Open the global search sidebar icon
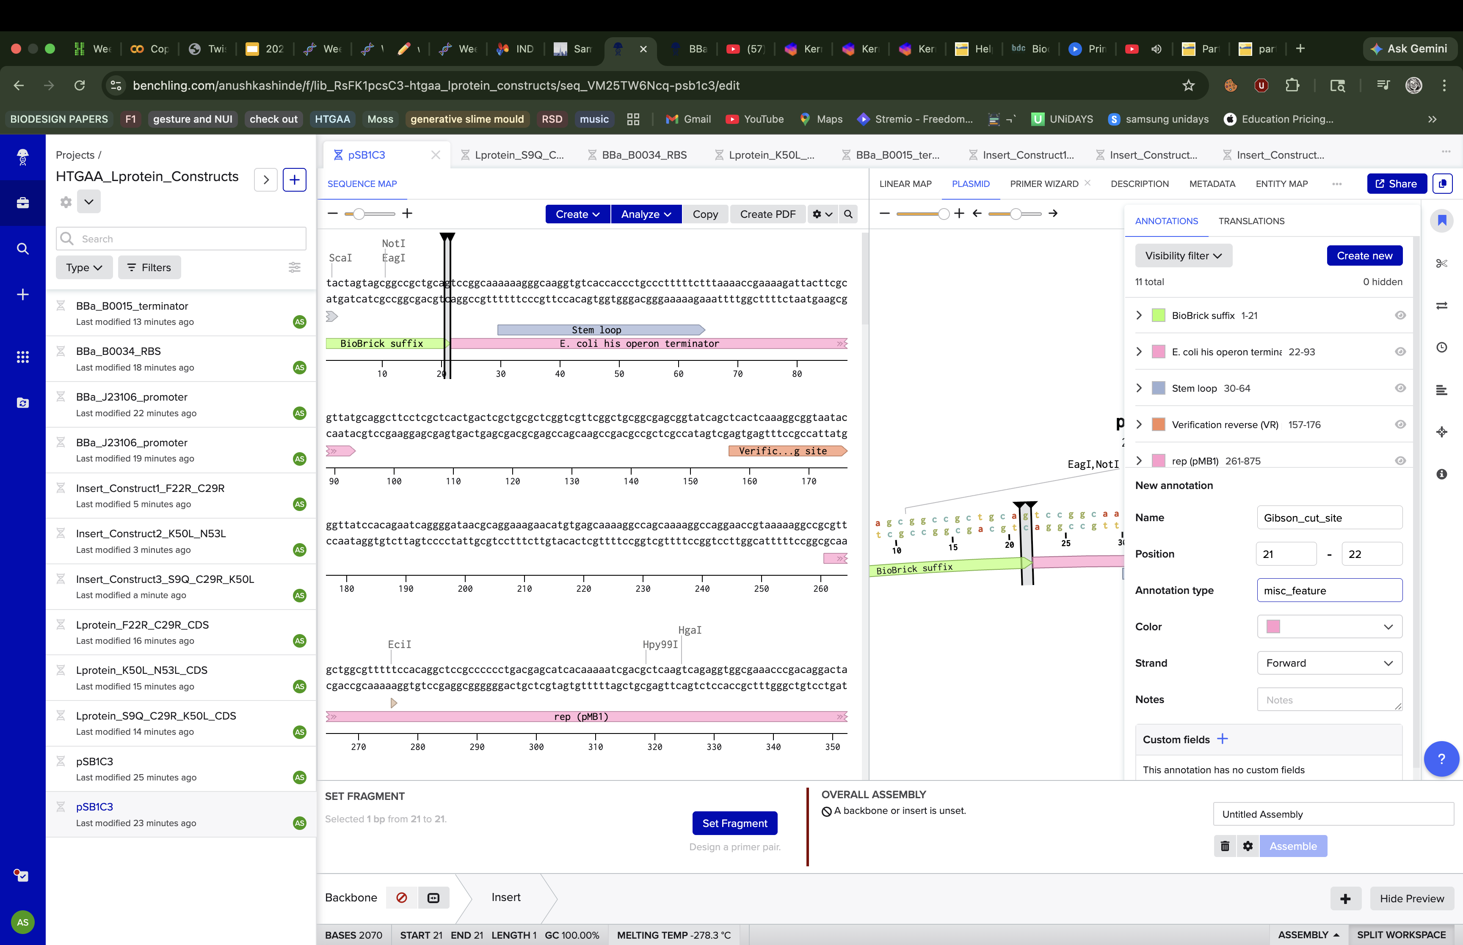The image size is (1463, 945). 23,249
